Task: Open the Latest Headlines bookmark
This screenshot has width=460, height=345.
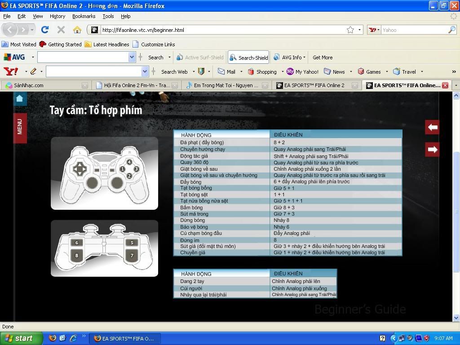Action: pos(107,44)
